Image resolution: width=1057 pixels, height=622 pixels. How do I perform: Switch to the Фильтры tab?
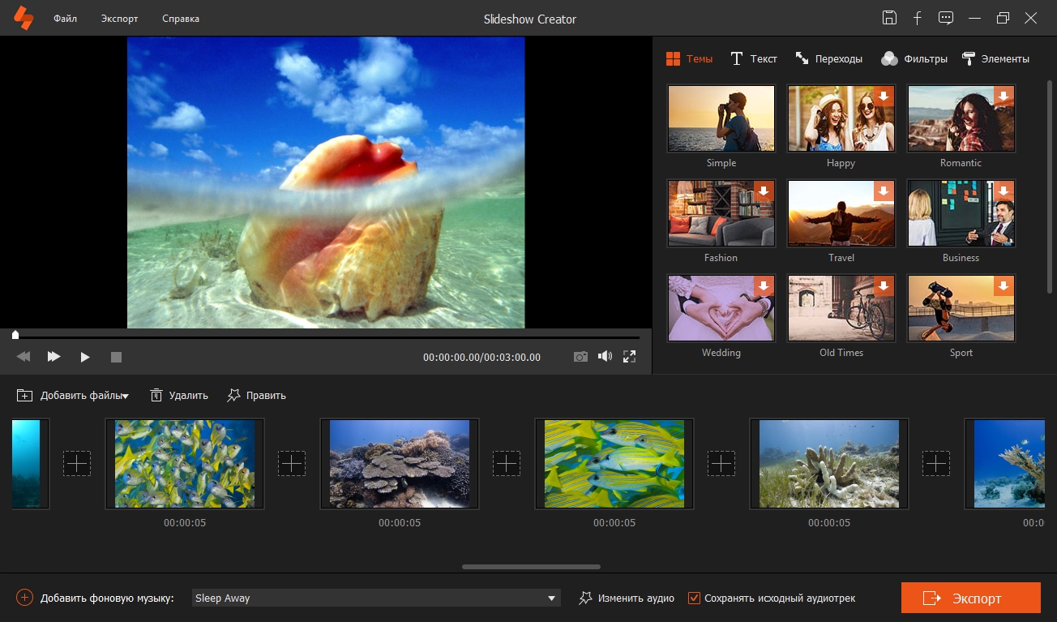coord(914,58)
